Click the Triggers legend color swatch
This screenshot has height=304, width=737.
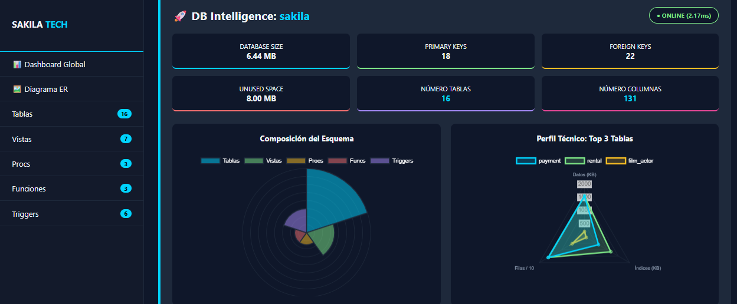380,161
